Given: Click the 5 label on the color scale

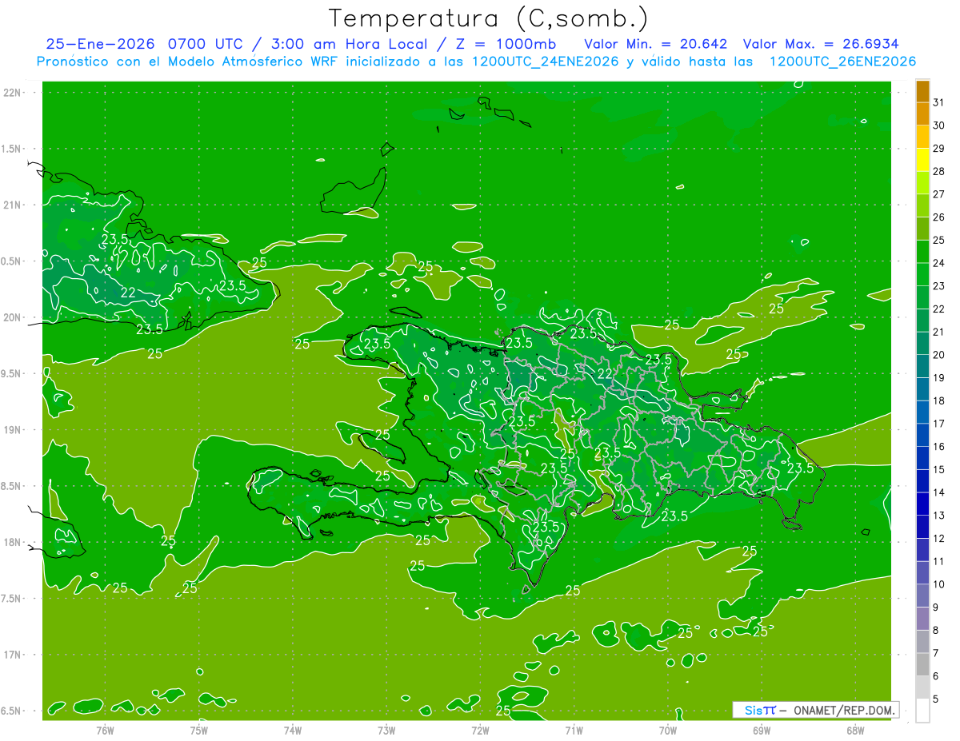Looking at the screenshot, I should (x=938, y=699).
